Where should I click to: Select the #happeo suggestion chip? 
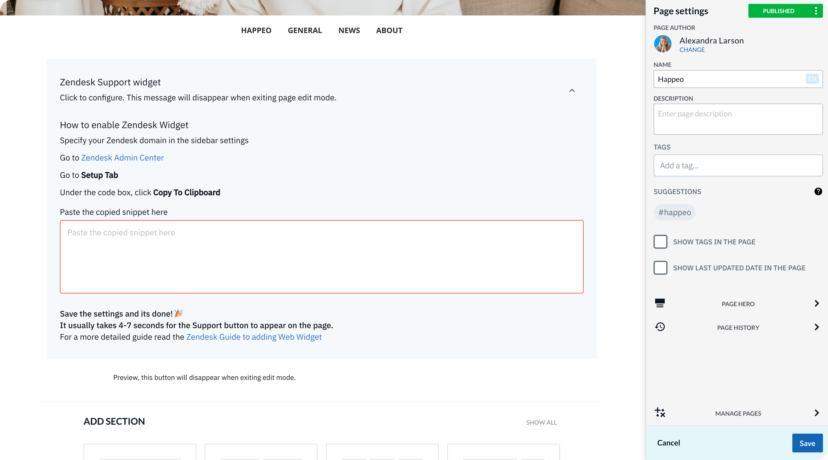pyautogui.click(x=674, y=212)
